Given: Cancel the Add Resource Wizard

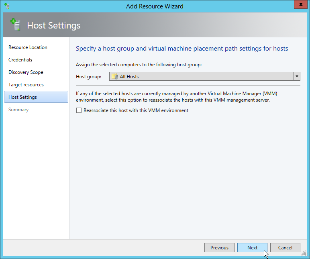Looking at the screenshot, I should (x=285, y=247).
